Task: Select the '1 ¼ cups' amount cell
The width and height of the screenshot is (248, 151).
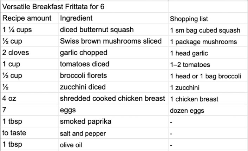Action: tap(30, 30)
